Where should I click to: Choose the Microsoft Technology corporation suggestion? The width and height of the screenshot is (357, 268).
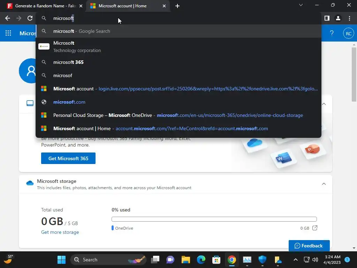178,46
